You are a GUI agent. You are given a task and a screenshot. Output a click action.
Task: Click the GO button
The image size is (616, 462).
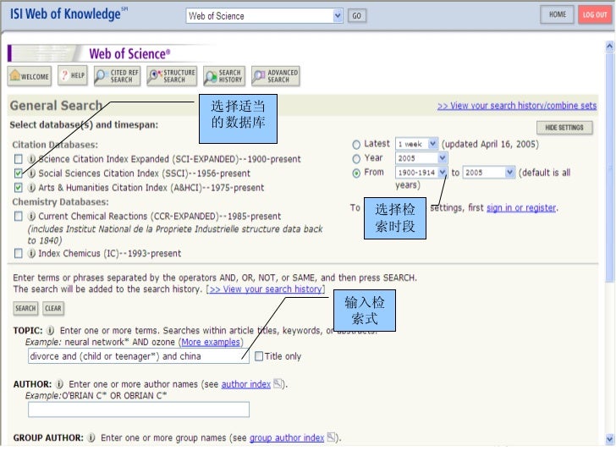point(357,16)
